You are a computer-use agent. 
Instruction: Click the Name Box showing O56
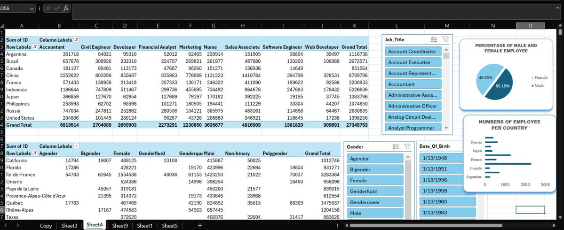point(15,8)
